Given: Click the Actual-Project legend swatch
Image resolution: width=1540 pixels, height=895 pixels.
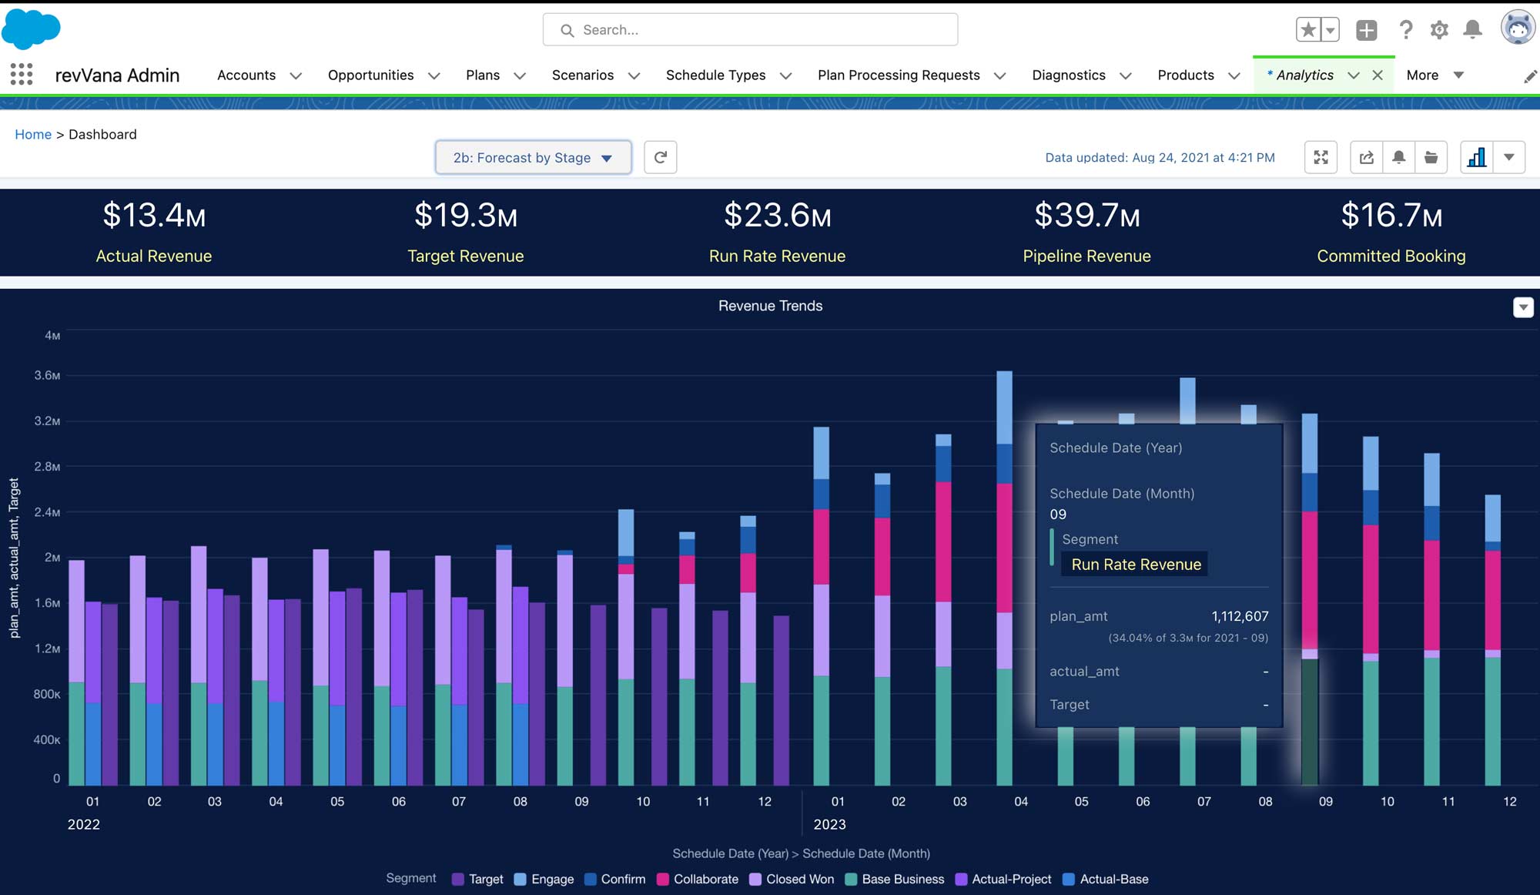Looking at the screenshot, I should pyautogui.click(x=961, y=880).
